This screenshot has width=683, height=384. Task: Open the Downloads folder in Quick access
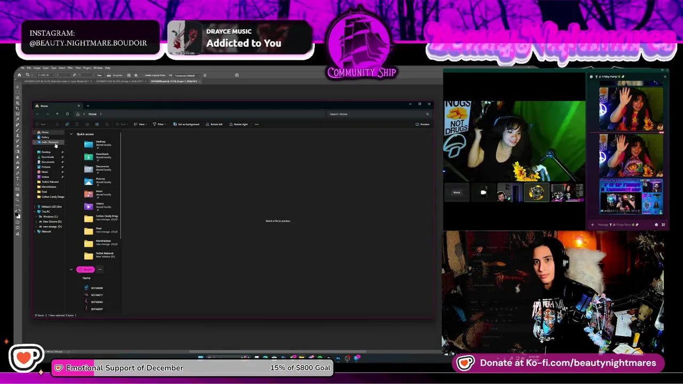tap(99, 157)
